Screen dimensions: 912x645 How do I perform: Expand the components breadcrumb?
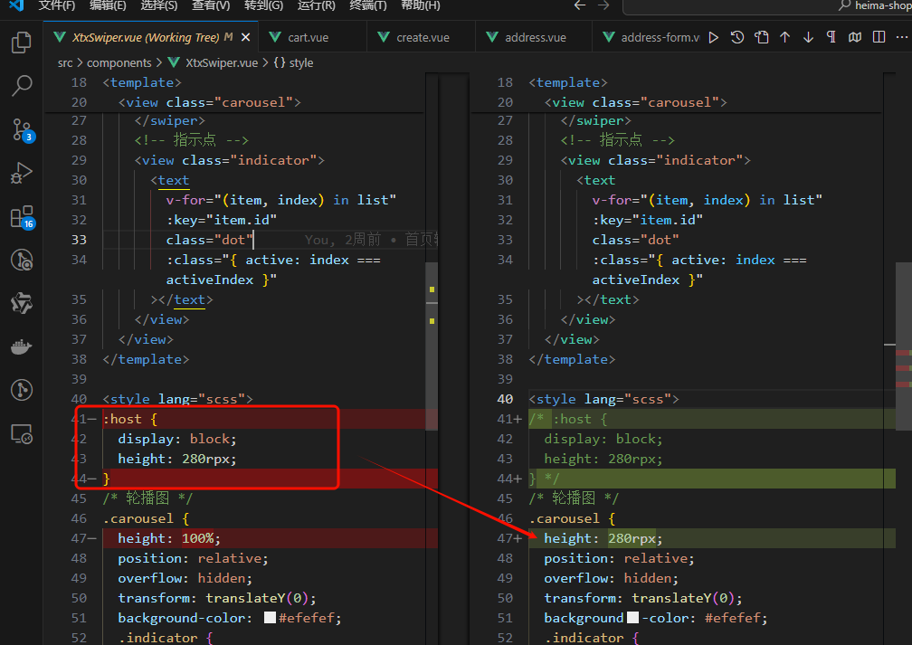119,62
